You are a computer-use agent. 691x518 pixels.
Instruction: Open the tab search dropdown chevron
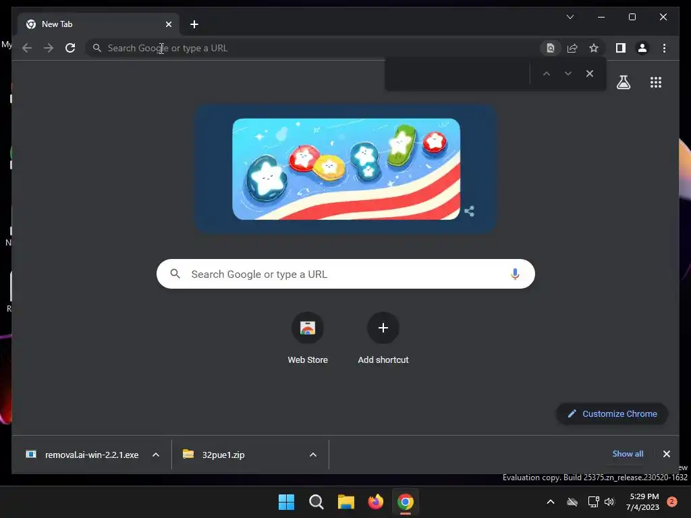pos(570,17)
